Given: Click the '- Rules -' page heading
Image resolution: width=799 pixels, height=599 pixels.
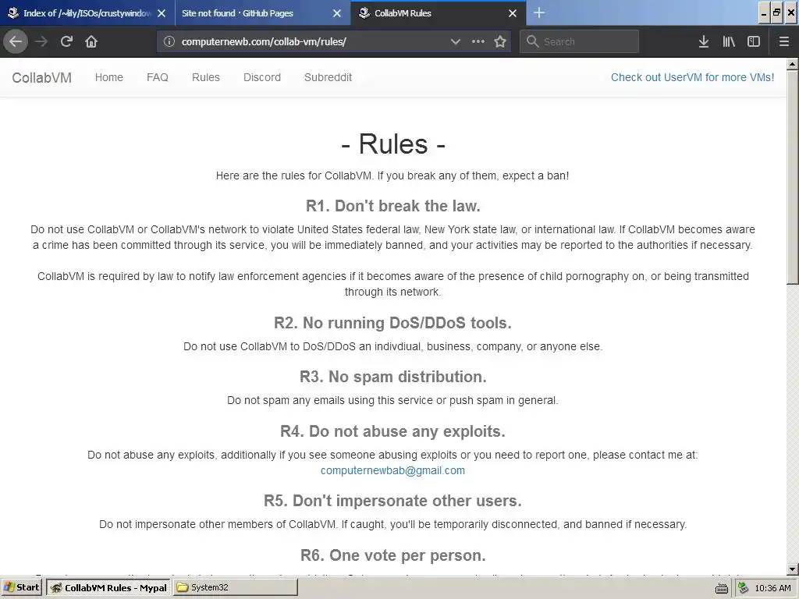Looking at the screenshot, I should pyautogui.click(x=393, y=144).
